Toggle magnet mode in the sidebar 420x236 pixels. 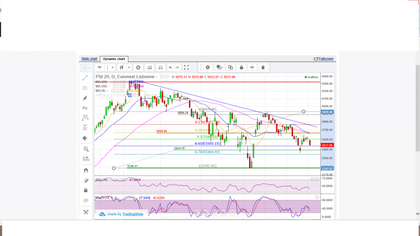click(86, 171)
